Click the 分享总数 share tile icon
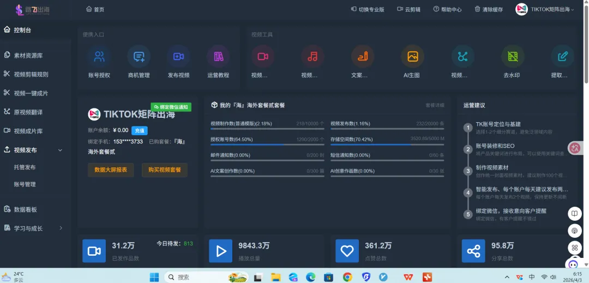Image resolution: width=589 pixels, height=283 pixels. pyautogui.click(x=473, y=251)
